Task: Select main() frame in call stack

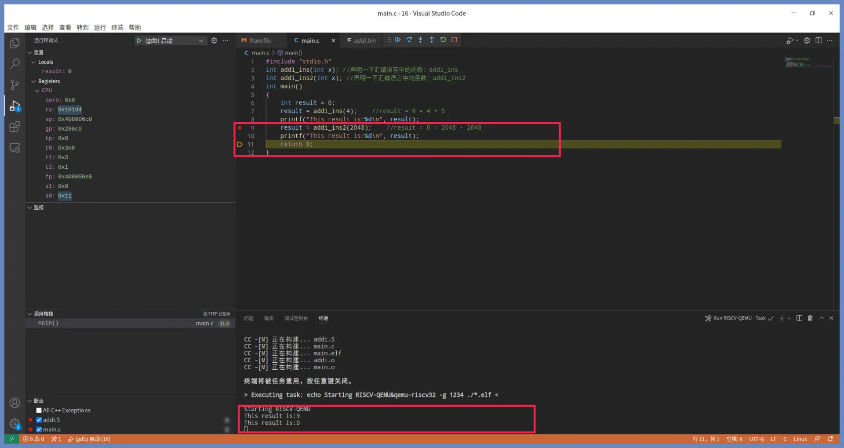Action: point(130,323)
